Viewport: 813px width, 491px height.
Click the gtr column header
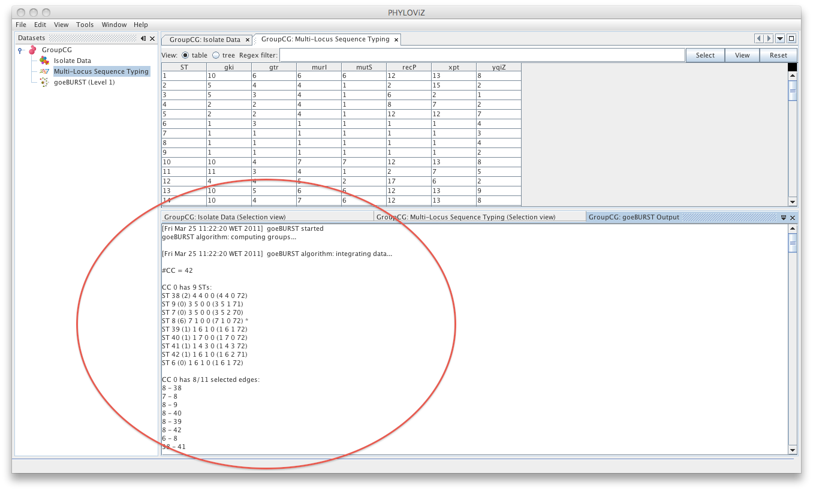pos(274,67)
